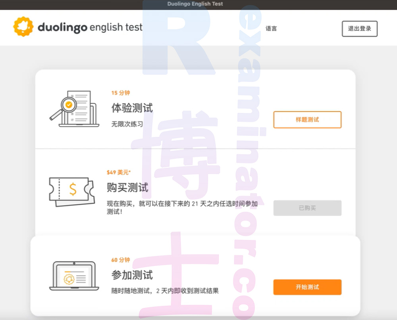The height and width of the screenshot is (320, 397).
Task: Click the laptop certificate test icon
Action: (x=74, y=276)
